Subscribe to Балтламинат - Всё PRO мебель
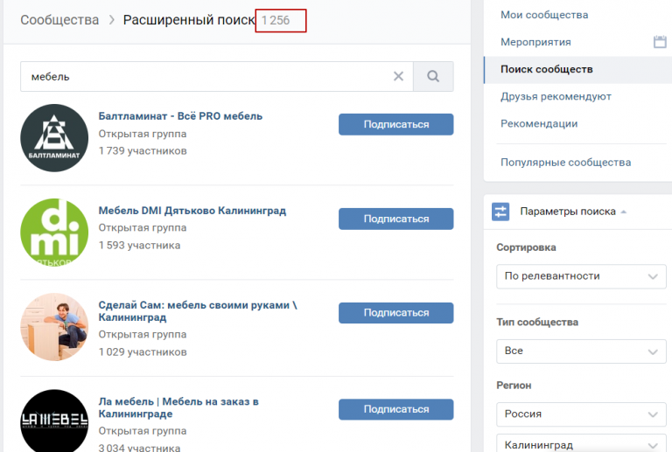This screenshot has width=672, height=452. point(396,124)
